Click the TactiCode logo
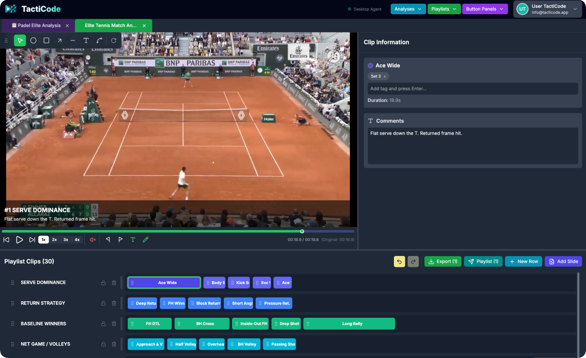586x358 pixels. coord(33,9)
